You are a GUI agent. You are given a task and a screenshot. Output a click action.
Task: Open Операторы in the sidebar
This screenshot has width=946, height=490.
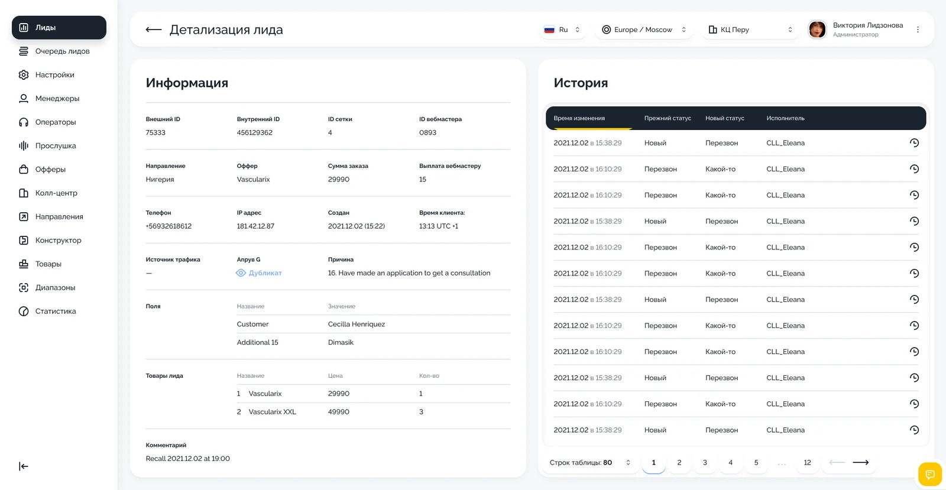[59, 122]
